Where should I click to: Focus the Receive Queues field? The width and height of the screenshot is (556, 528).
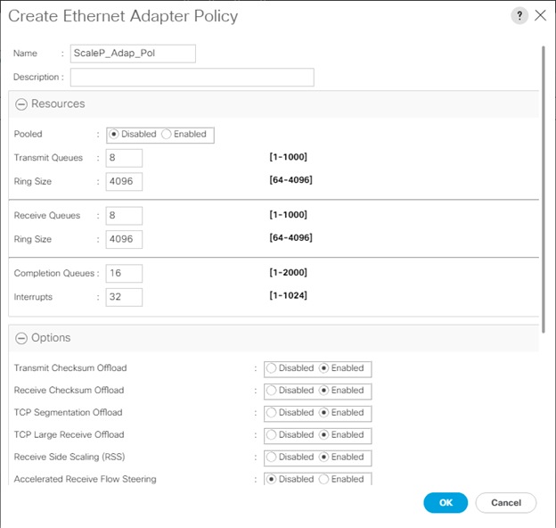pos(124,216)
